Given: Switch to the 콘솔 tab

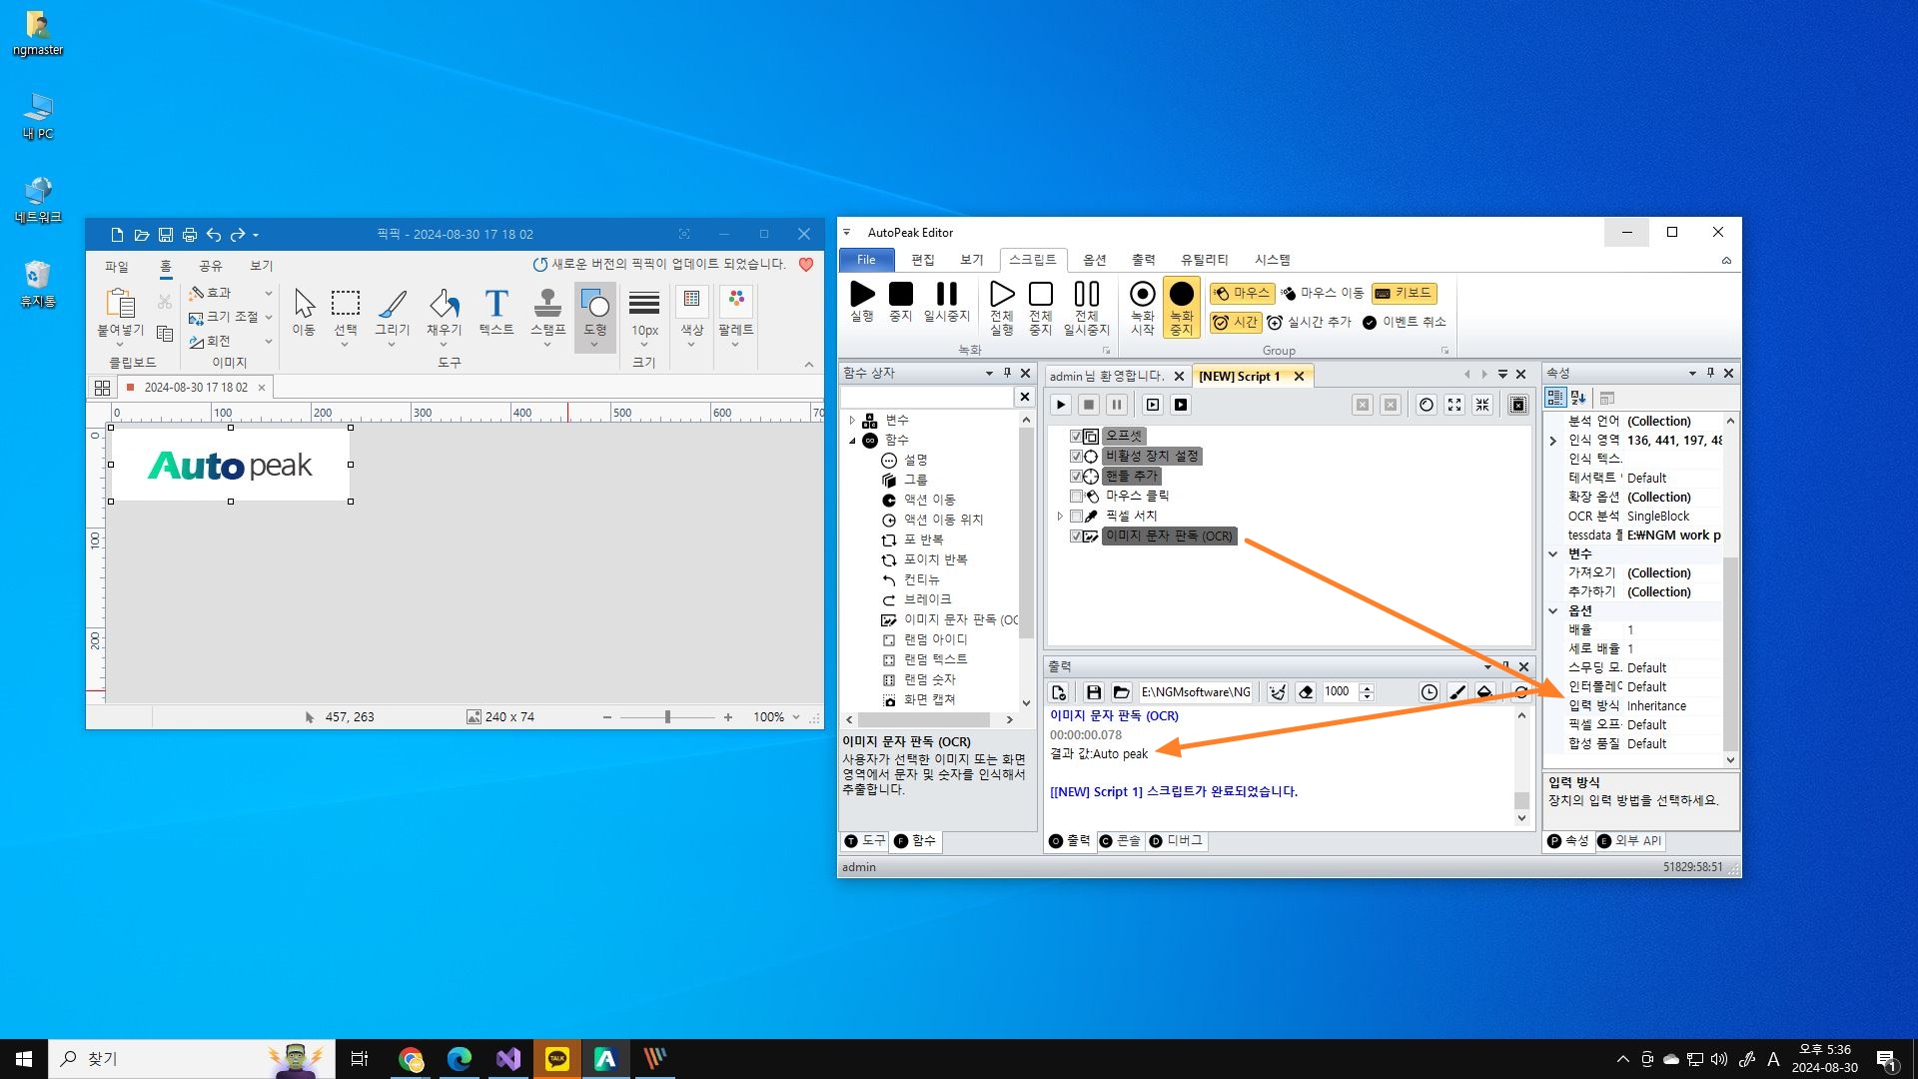Looking at the screenshot, I should (x=1120, y=841).
